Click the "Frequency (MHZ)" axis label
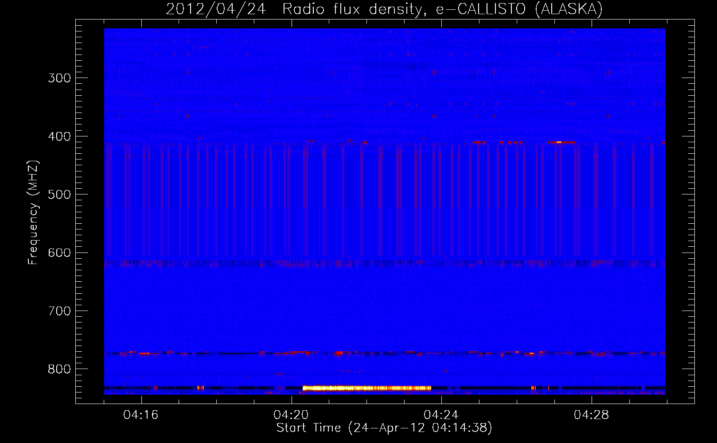Viewport: 717px width, 443px height. point(33,213)
